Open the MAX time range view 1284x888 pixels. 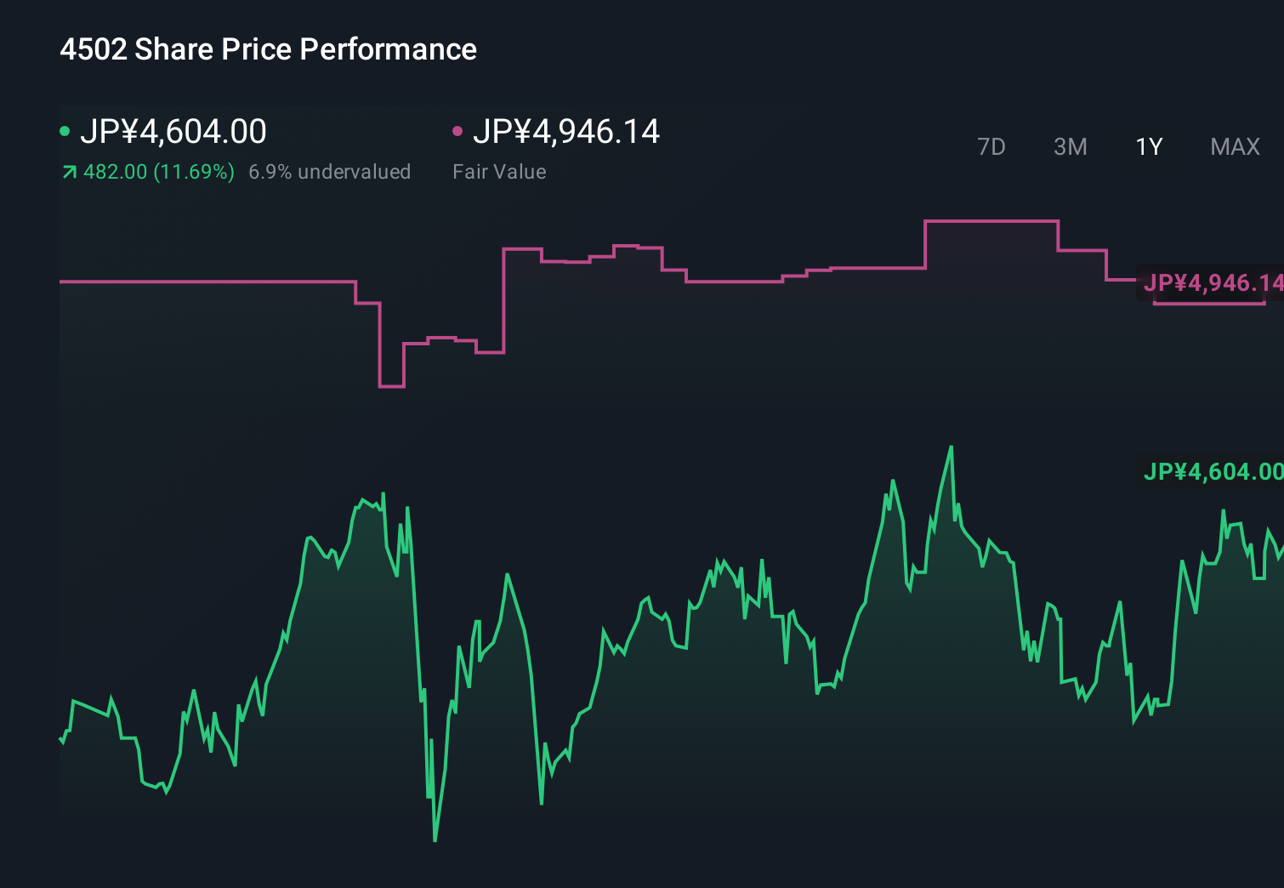pos(1234,146)
